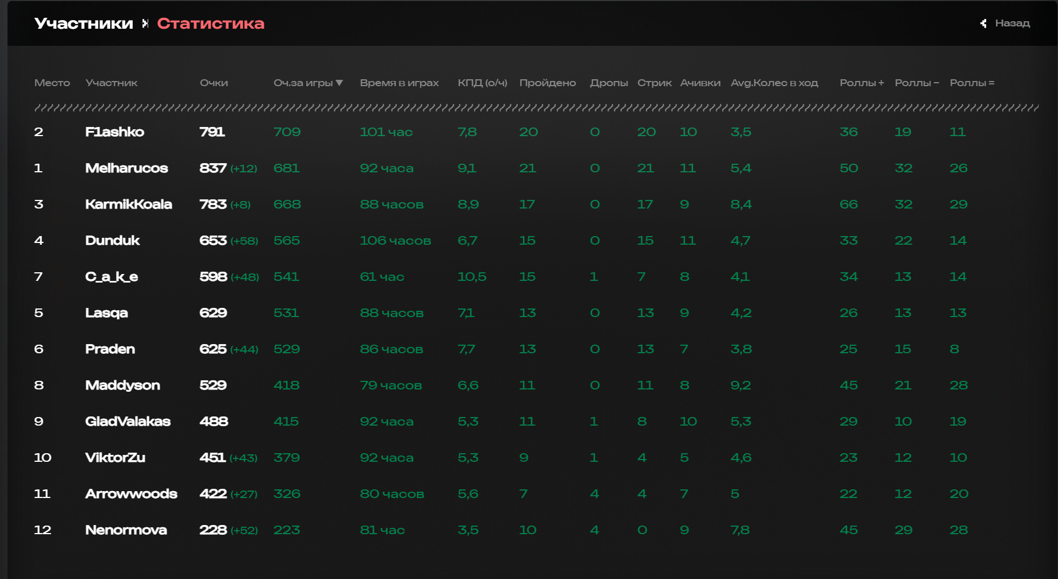Image resolution: width=1058 pixels, height=579 pixels.
Task: Click F1ashko's score 791
Action: 212,132
